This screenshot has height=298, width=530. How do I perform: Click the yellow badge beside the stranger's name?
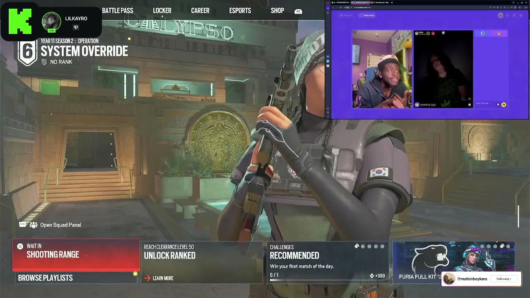tap(428, 33)
